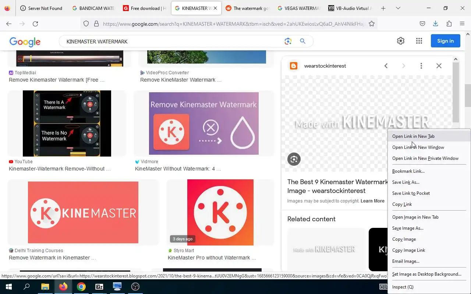Viewport: 471px width, 294px height.
Task: Select Open Image in New Tab
Action: [429, 217]
